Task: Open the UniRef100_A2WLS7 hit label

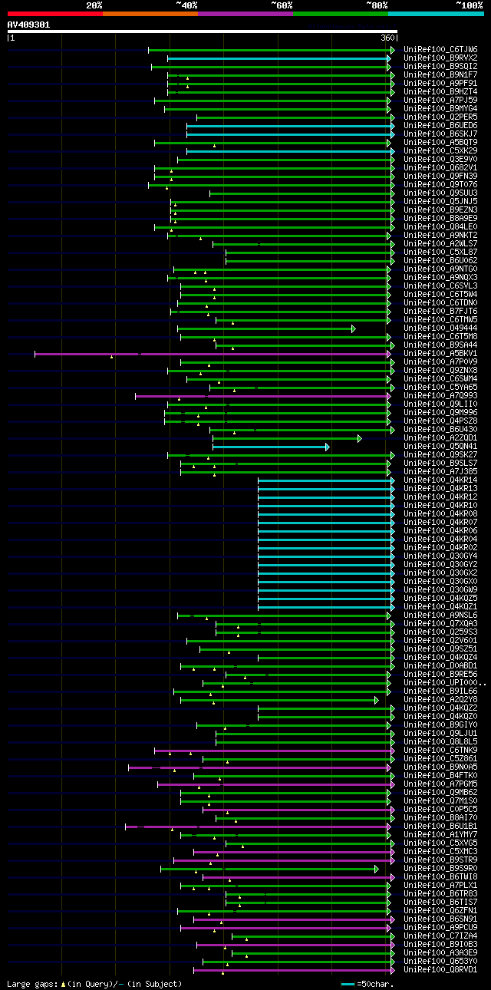Action: click(440, 244)
